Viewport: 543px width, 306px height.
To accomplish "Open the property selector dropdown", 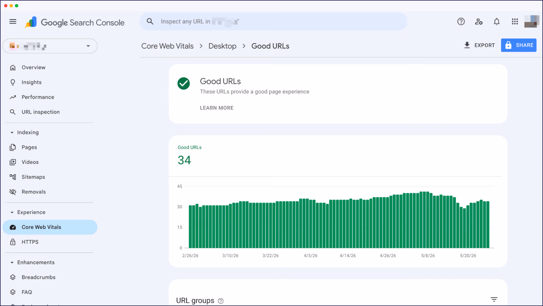I will click(x=50, y=46).
